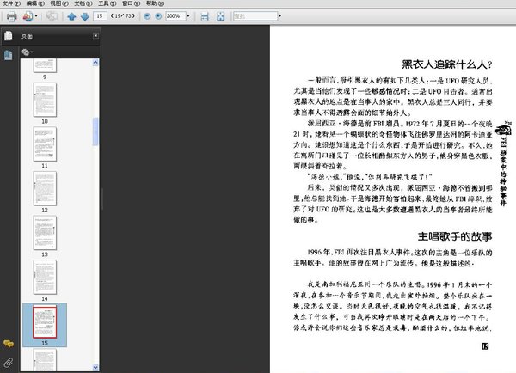Go to the previous page with up arrow

[71, 16]
